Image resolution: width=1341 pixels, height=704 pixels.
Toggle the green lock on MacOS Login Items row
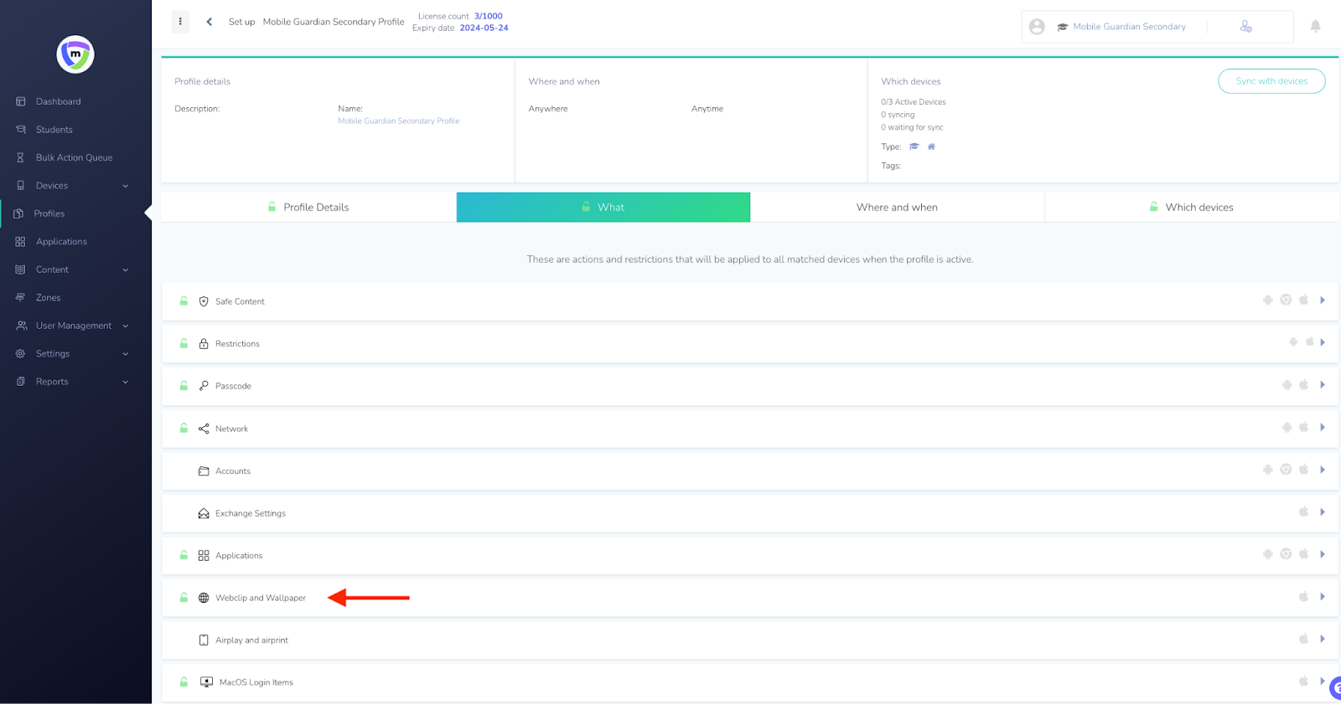coord(184,681)
